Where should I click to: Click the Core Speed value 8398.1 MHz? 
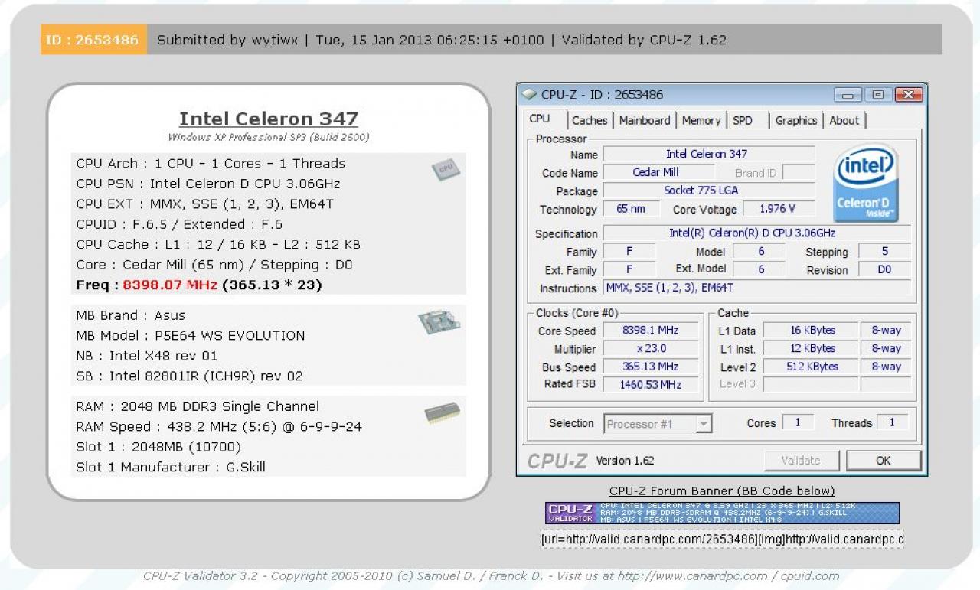pos(651,331)
